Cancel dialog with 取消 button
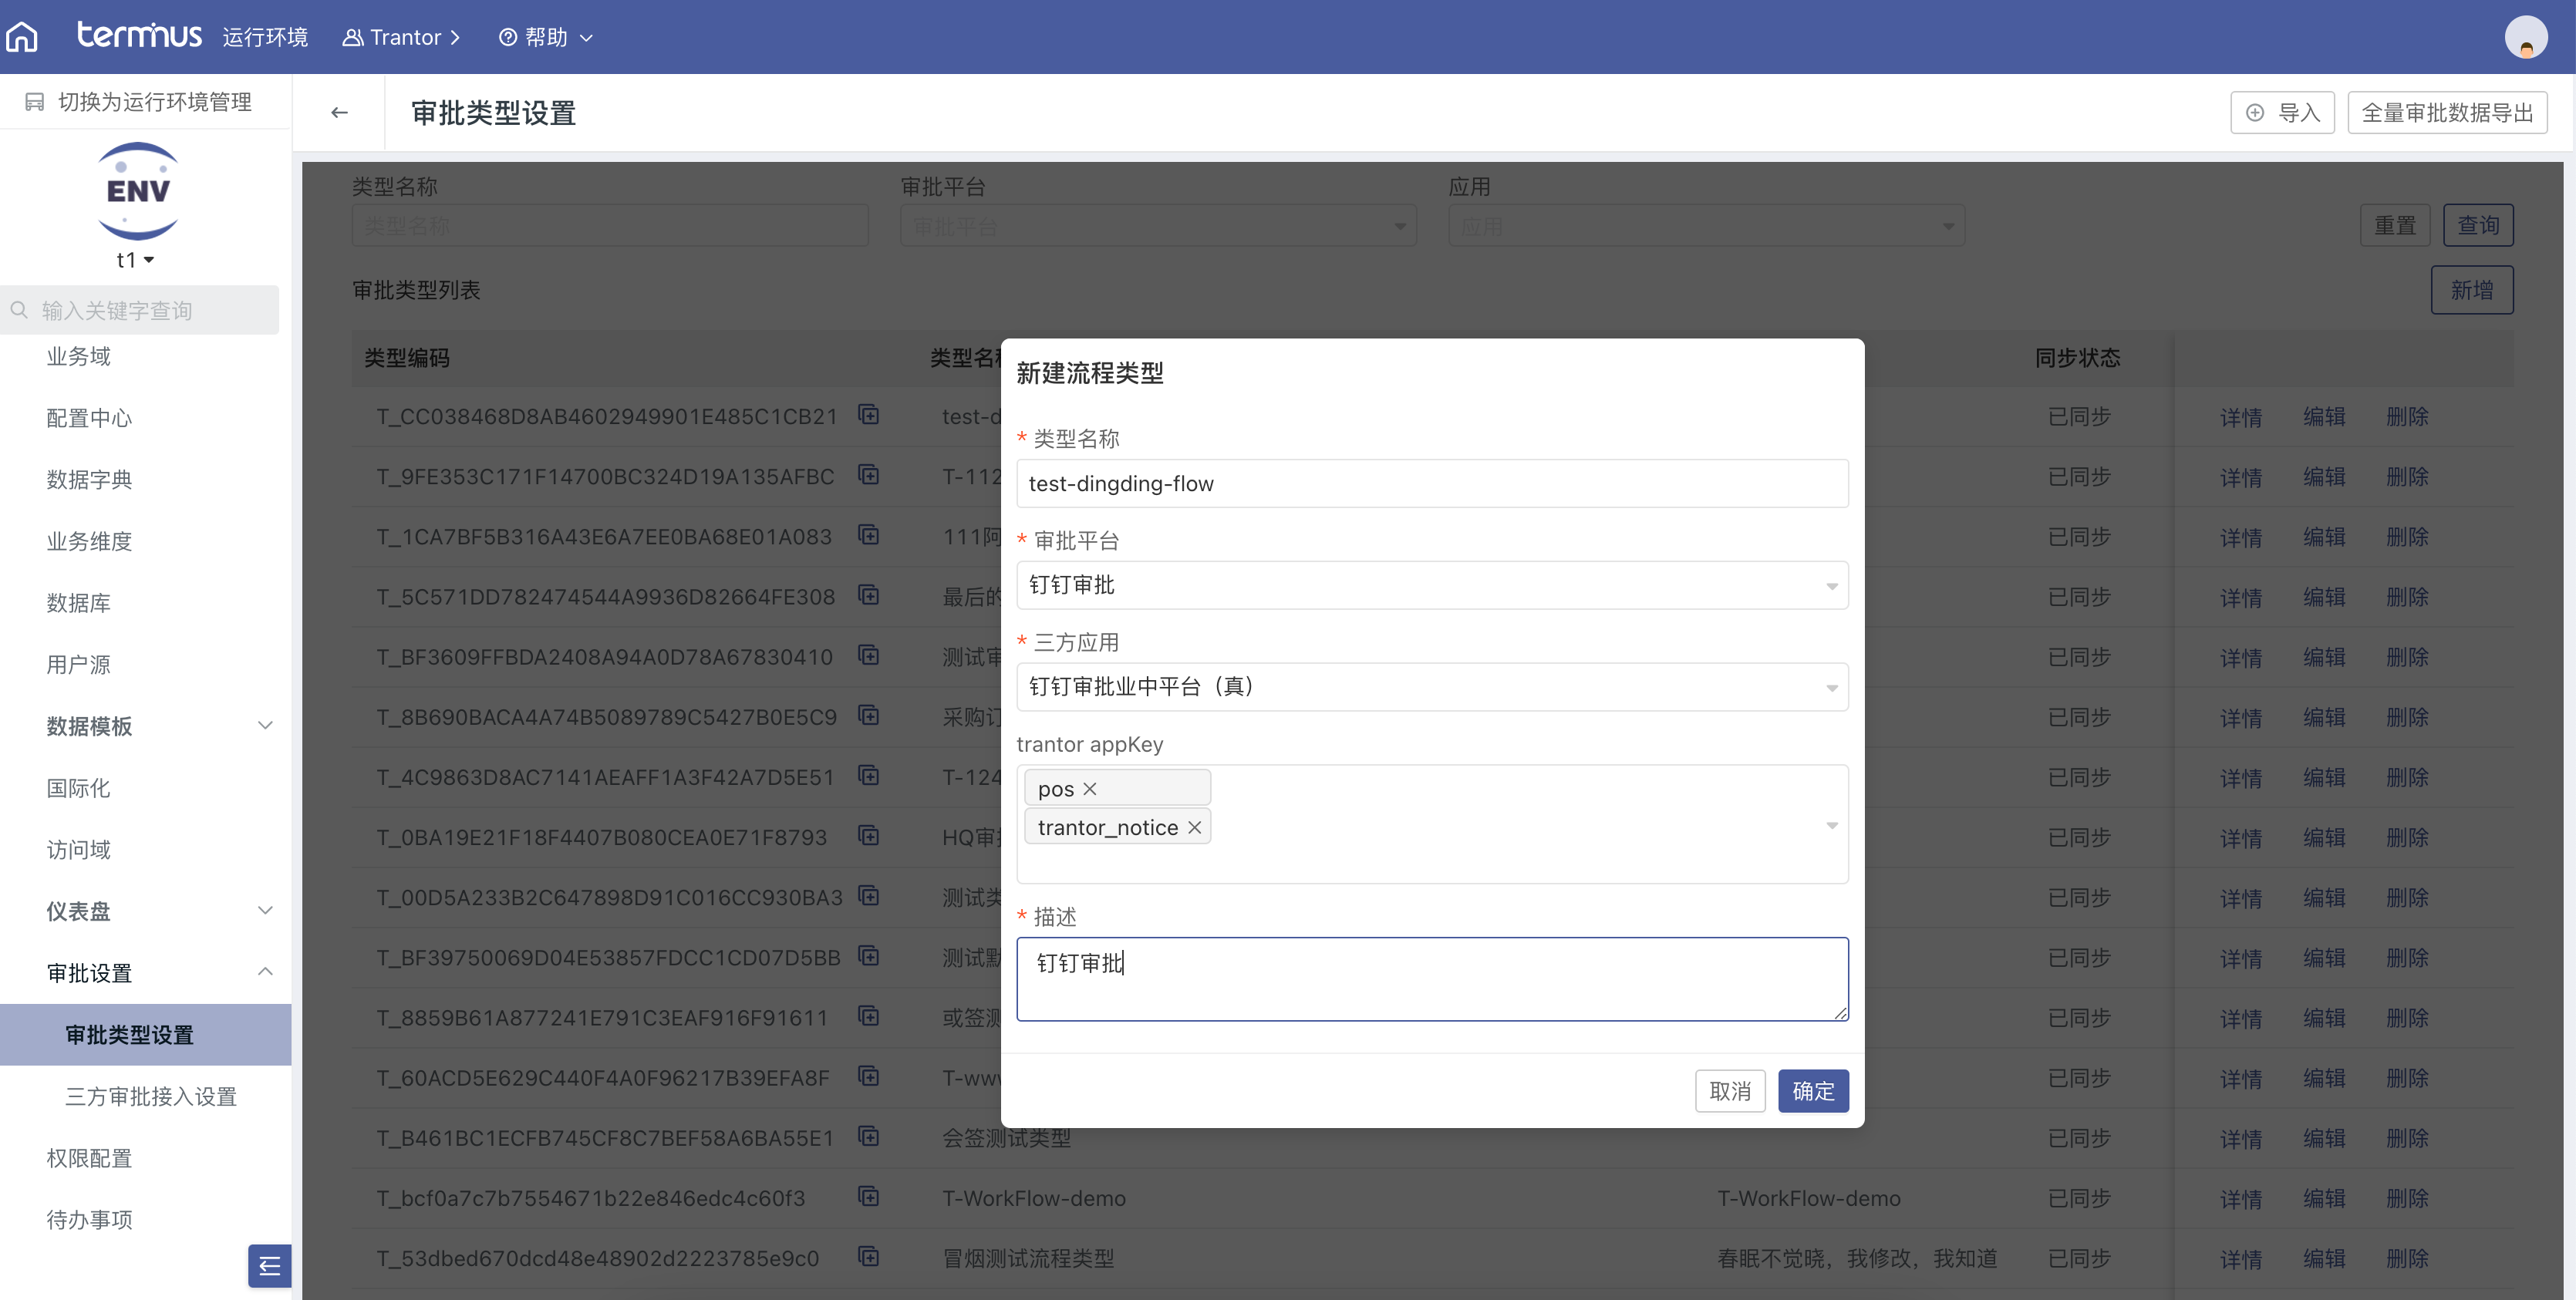Image resolution: width=2576 pixels, height=1300 pixels. tap(1730, 1091)
